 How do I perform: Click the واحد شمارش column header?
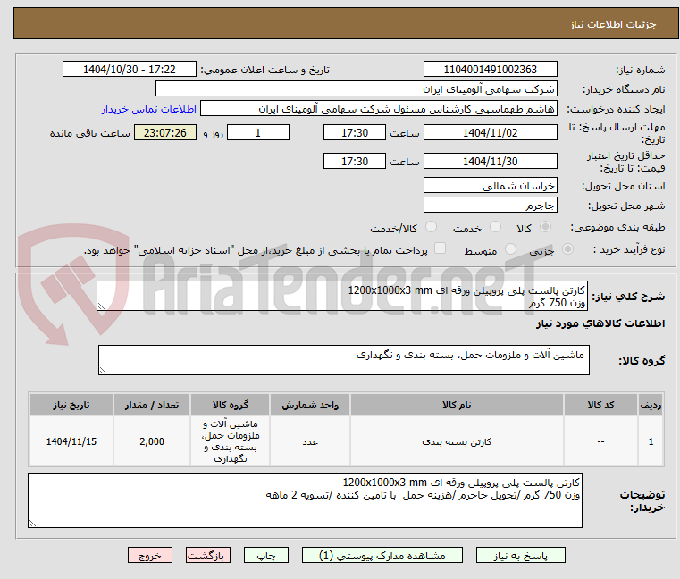click(310, 405)
